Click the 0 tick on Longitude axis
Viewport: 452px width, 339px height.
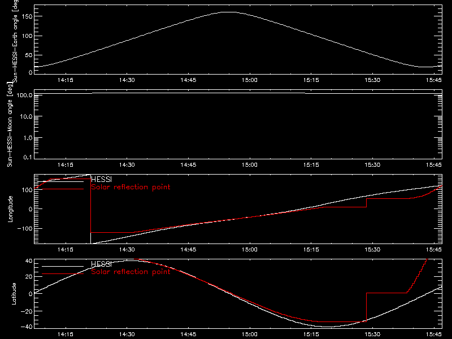31,209
